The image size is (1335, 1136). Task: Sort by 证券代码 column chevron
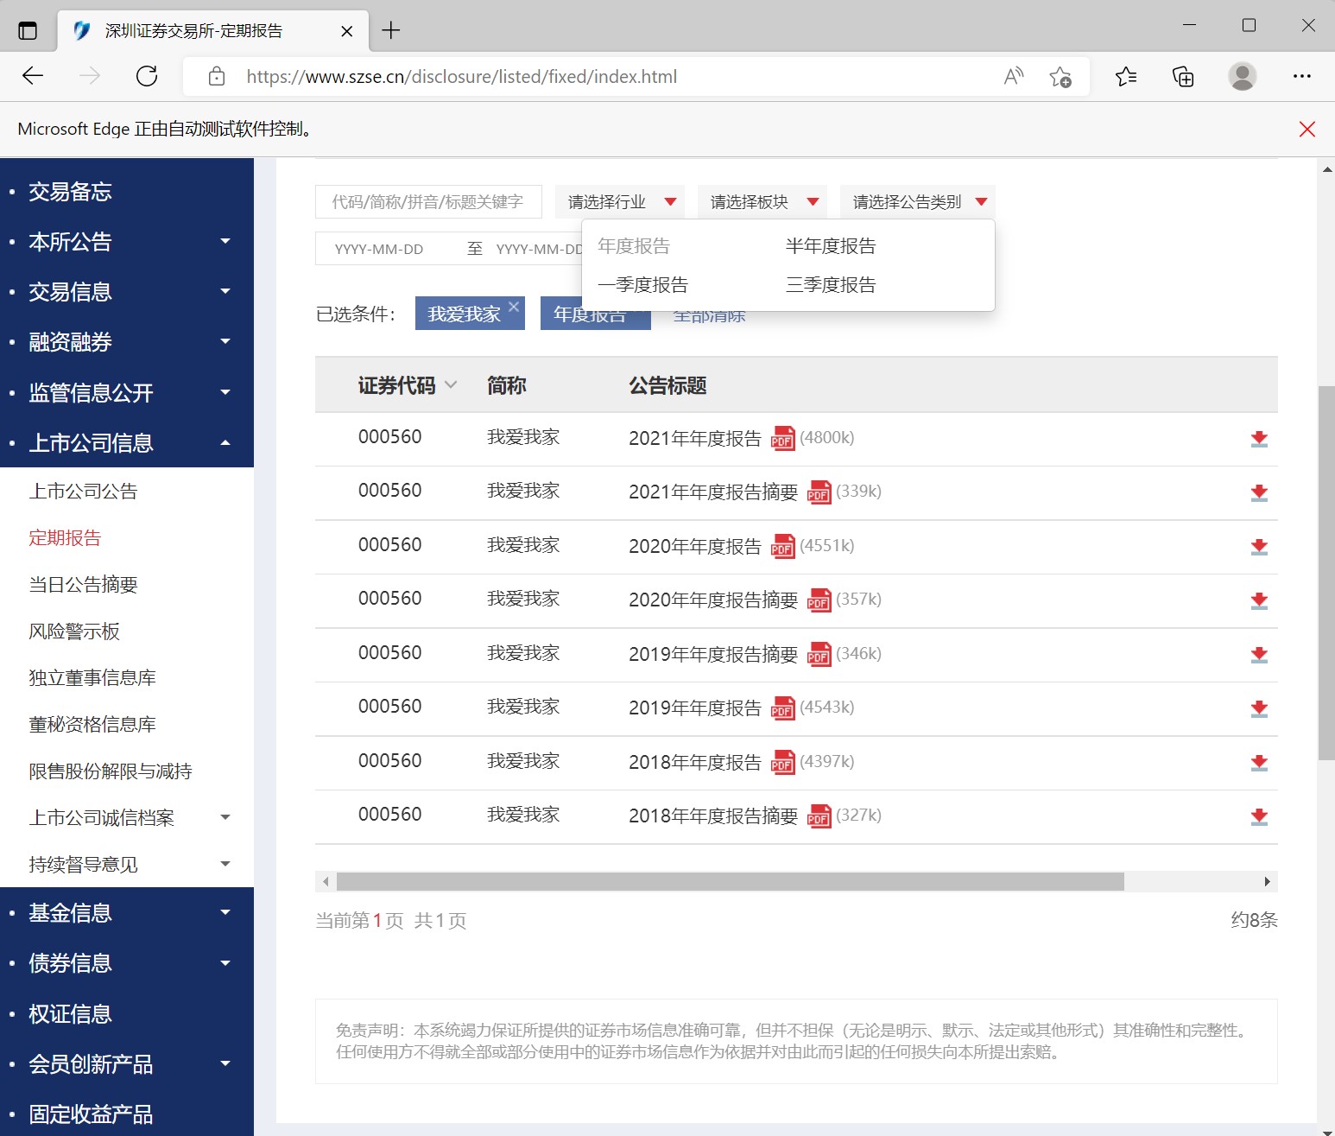click(x=451, y=384)
